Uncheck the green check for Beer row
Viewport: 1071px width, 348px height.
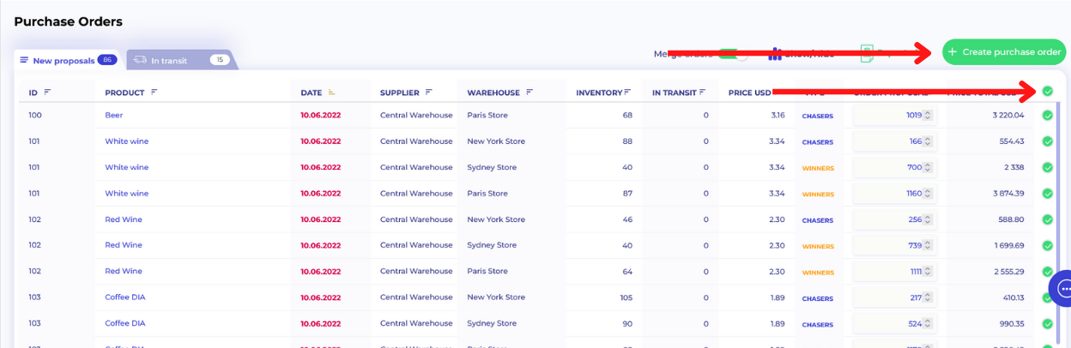point(1048,116)
